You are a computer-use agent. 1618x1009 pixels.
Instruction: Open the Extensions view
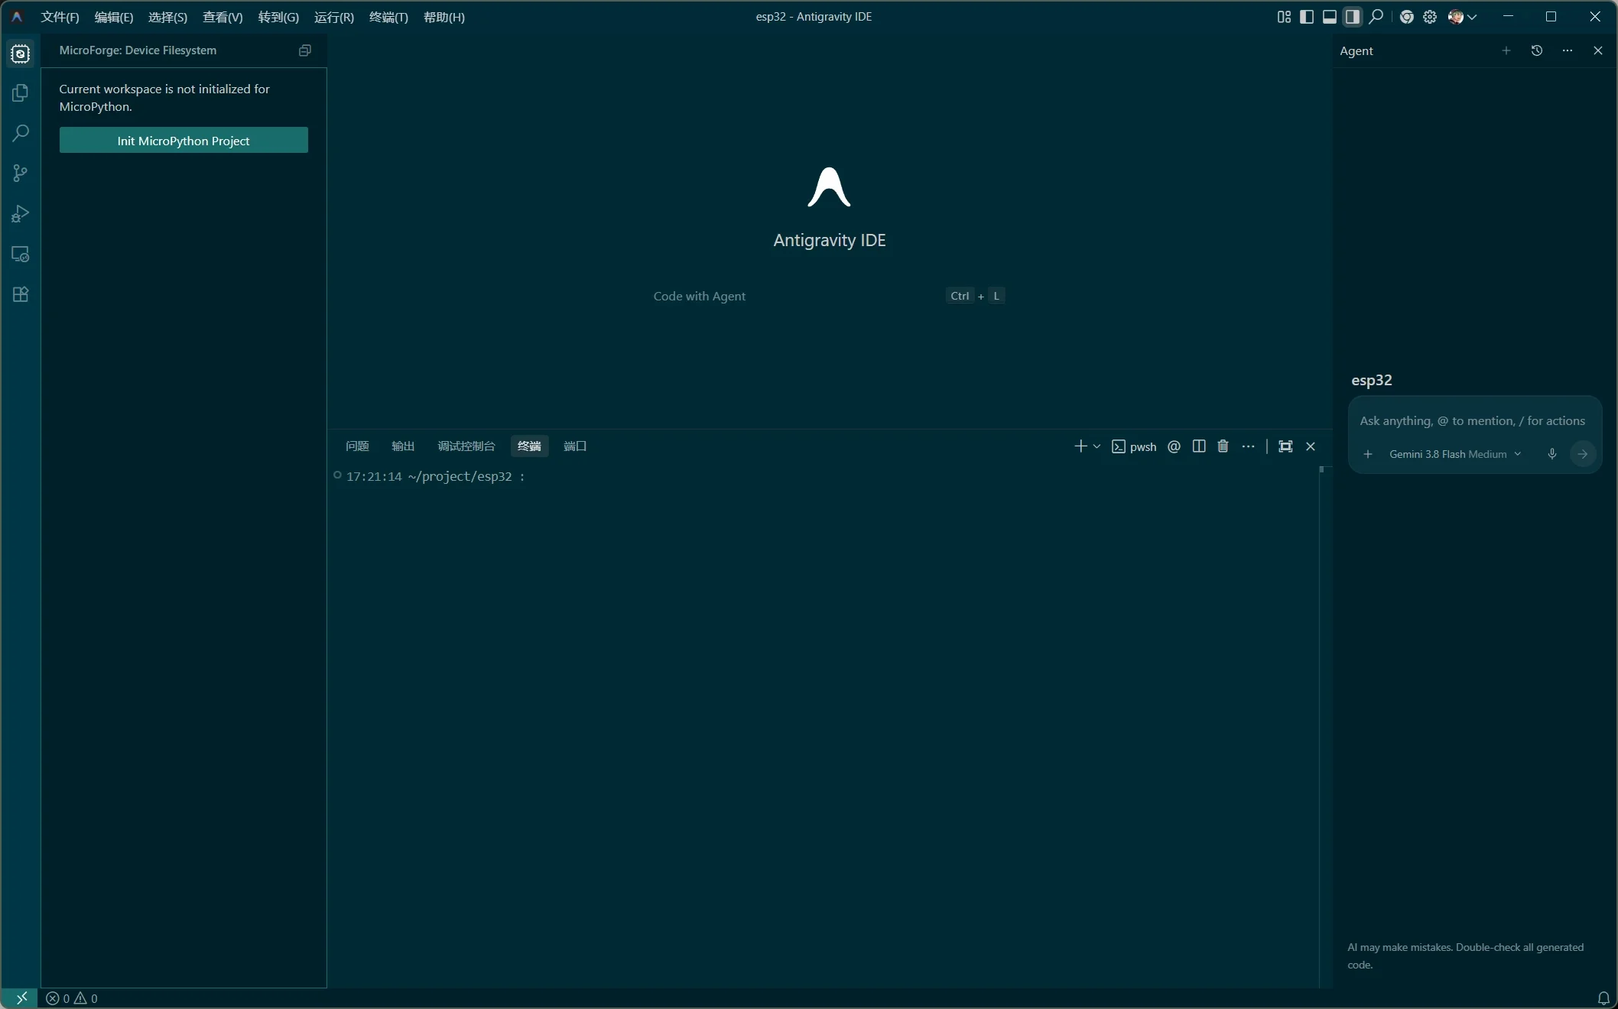[x=21, y=294]
